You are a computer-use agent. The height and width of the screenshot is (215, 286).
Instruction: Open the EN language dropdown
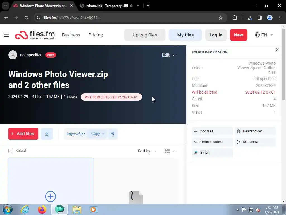tap(264, 35)
